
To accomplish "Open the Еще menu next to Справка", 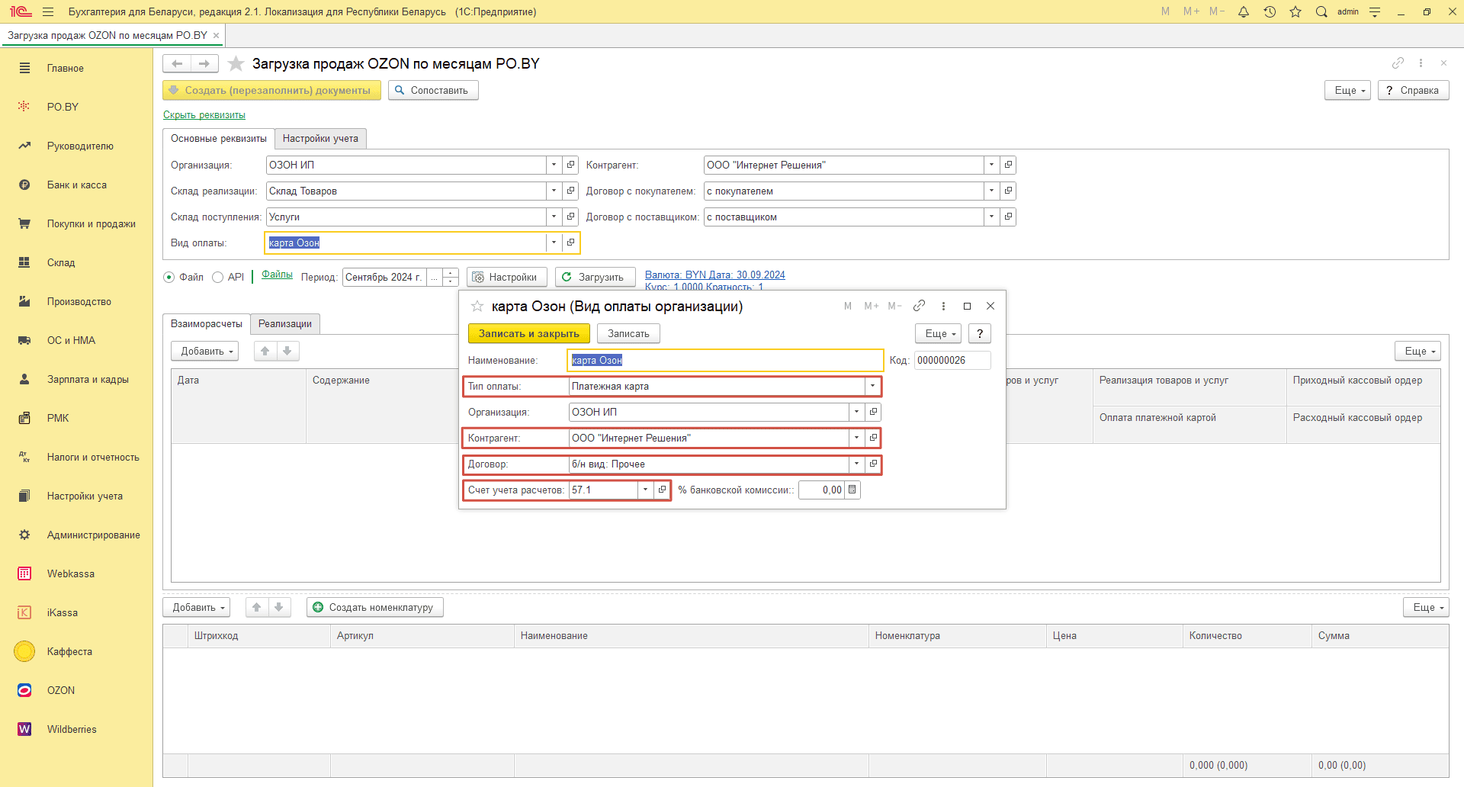I will click(x=1349, y=90).
